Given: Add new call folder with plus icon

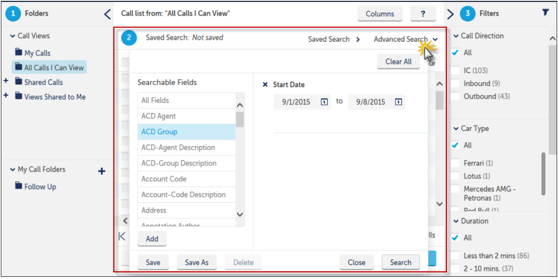Looking at the screenshot, I should click(102, 171).
